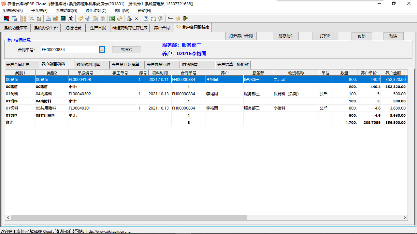Open the contract number lookup with the ... button
This screenshot has width=417, height=234.
(x=102, y=49)
